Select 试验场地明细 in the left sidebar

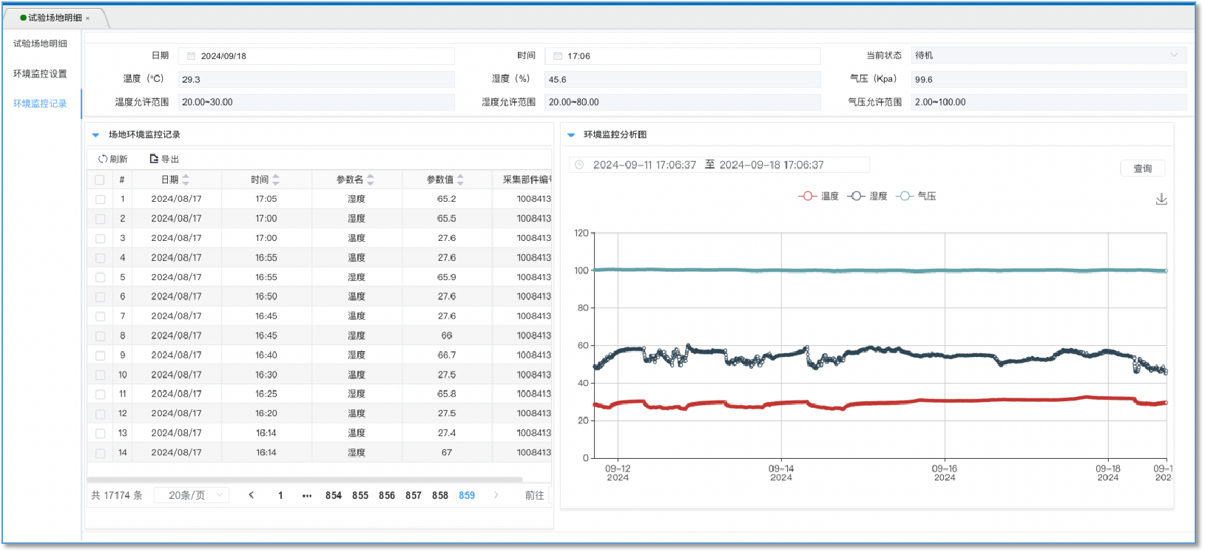pyautogui.click(x=40, y=44)
